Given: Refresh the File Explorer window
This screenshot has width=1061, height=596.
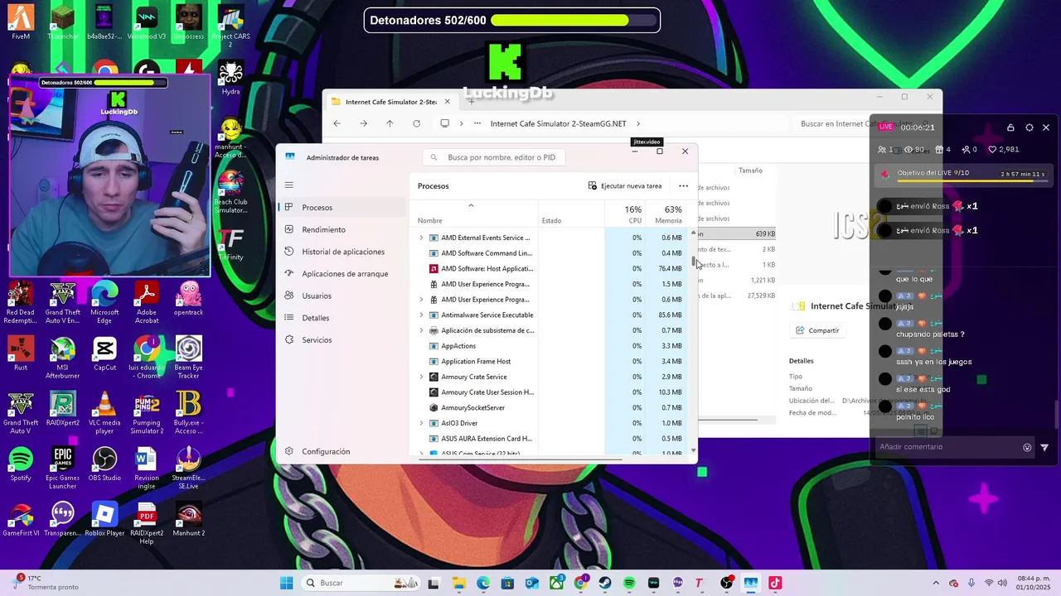Looking at the screenshot, I should coord(416,123).
